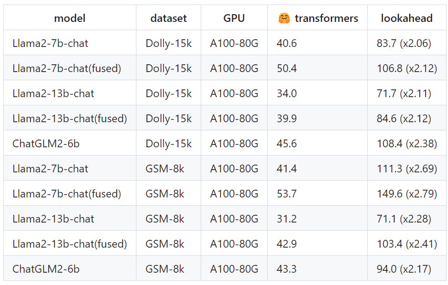Viewport: 448px width, 285px height.
Task: Click the 83.7 (x2.06) lookahead value
Action: (404, 43)
